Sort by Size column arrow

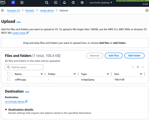click(x=141, y=74)
